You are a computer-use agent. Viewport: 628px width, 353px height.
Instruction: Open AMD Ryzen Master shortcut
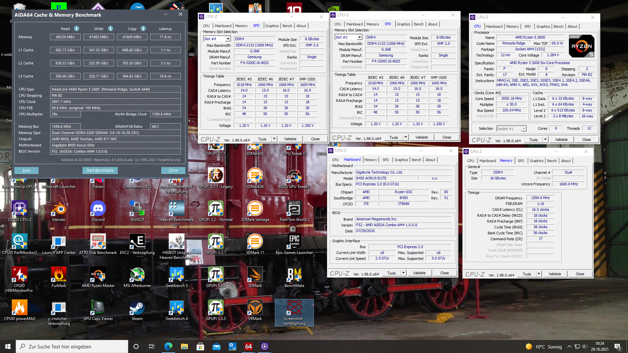[98, 277]
